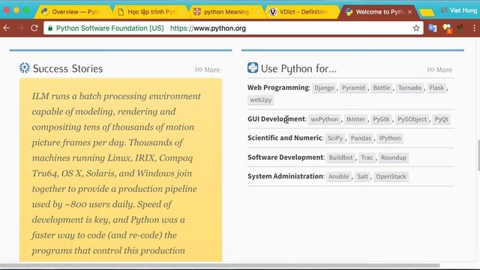Open a new tab with the tab button

[x=427, y=13]
